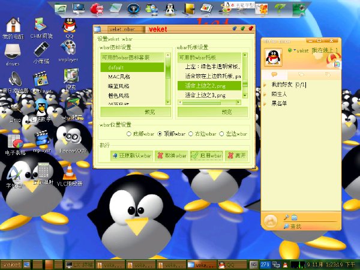Click the dock list scrollbar up arrow
Viewport: 360px width, 270px height.
pos(245,55)
